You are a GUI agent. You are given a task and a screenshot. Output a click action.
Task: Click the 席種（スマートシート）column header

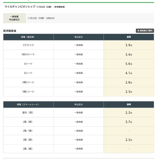tap(28, 104)
